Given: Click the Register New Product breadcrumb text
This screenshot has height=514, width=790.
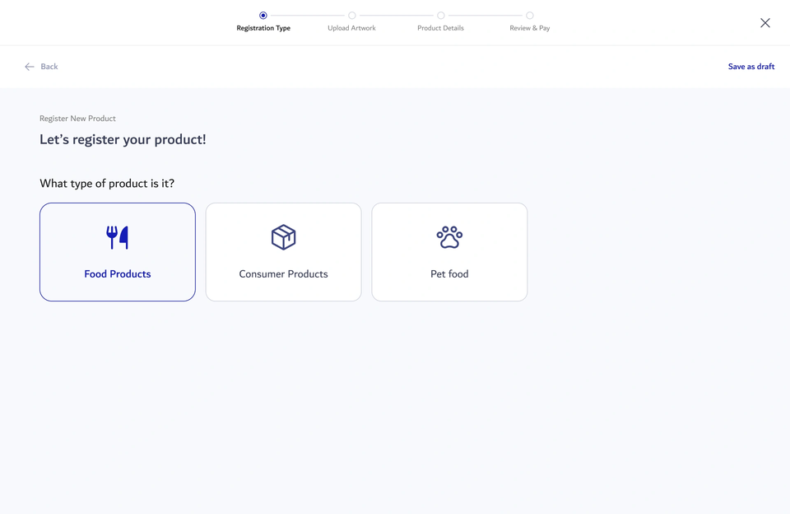Looking at the screenshot, I should click(x=77, y=119).
